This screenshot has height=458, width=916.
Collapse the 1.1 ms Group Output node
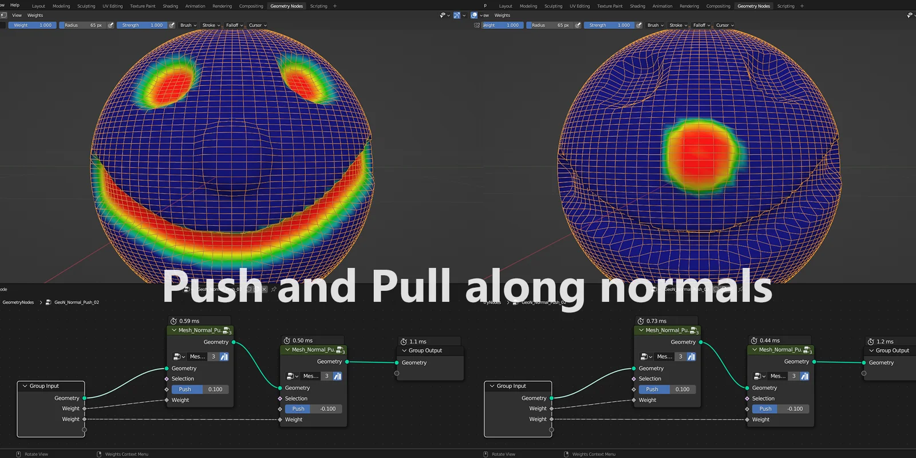404,350
